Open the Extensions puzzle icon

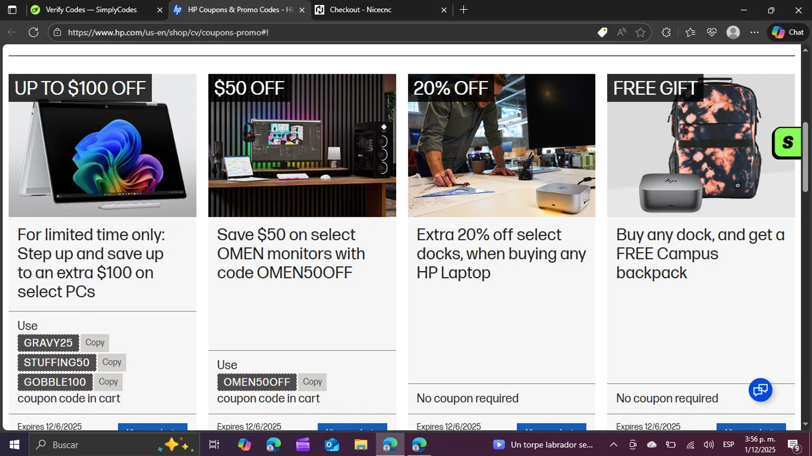(x=666, y=32)
